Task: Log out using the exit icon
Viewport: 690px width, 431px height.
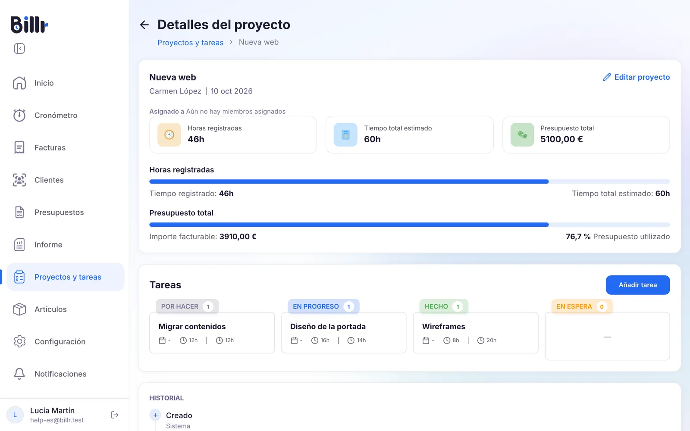Action: (x=115, y=415)
